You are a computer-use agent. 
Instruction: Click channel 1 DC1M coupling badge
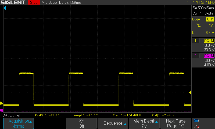click(209, 41)
